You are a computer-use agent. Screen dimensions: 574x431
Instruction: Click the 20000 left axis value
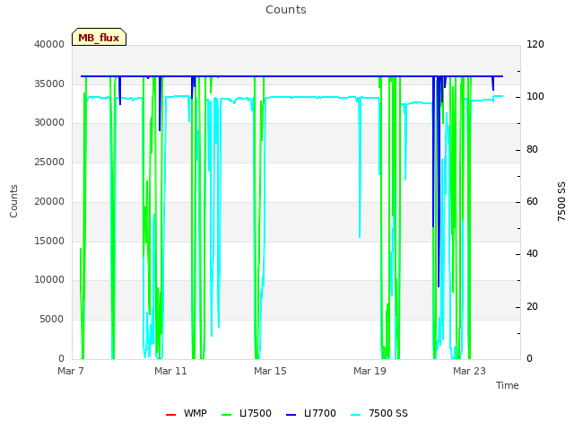pyautogui.click(x=49, y=201)
